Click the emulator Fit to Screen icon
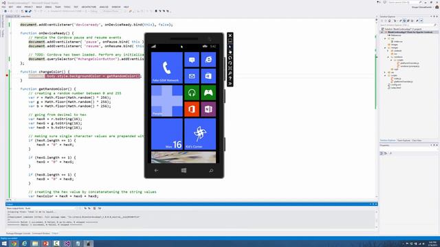This screenshot has width=440, height=247. (x=230, y=68)
